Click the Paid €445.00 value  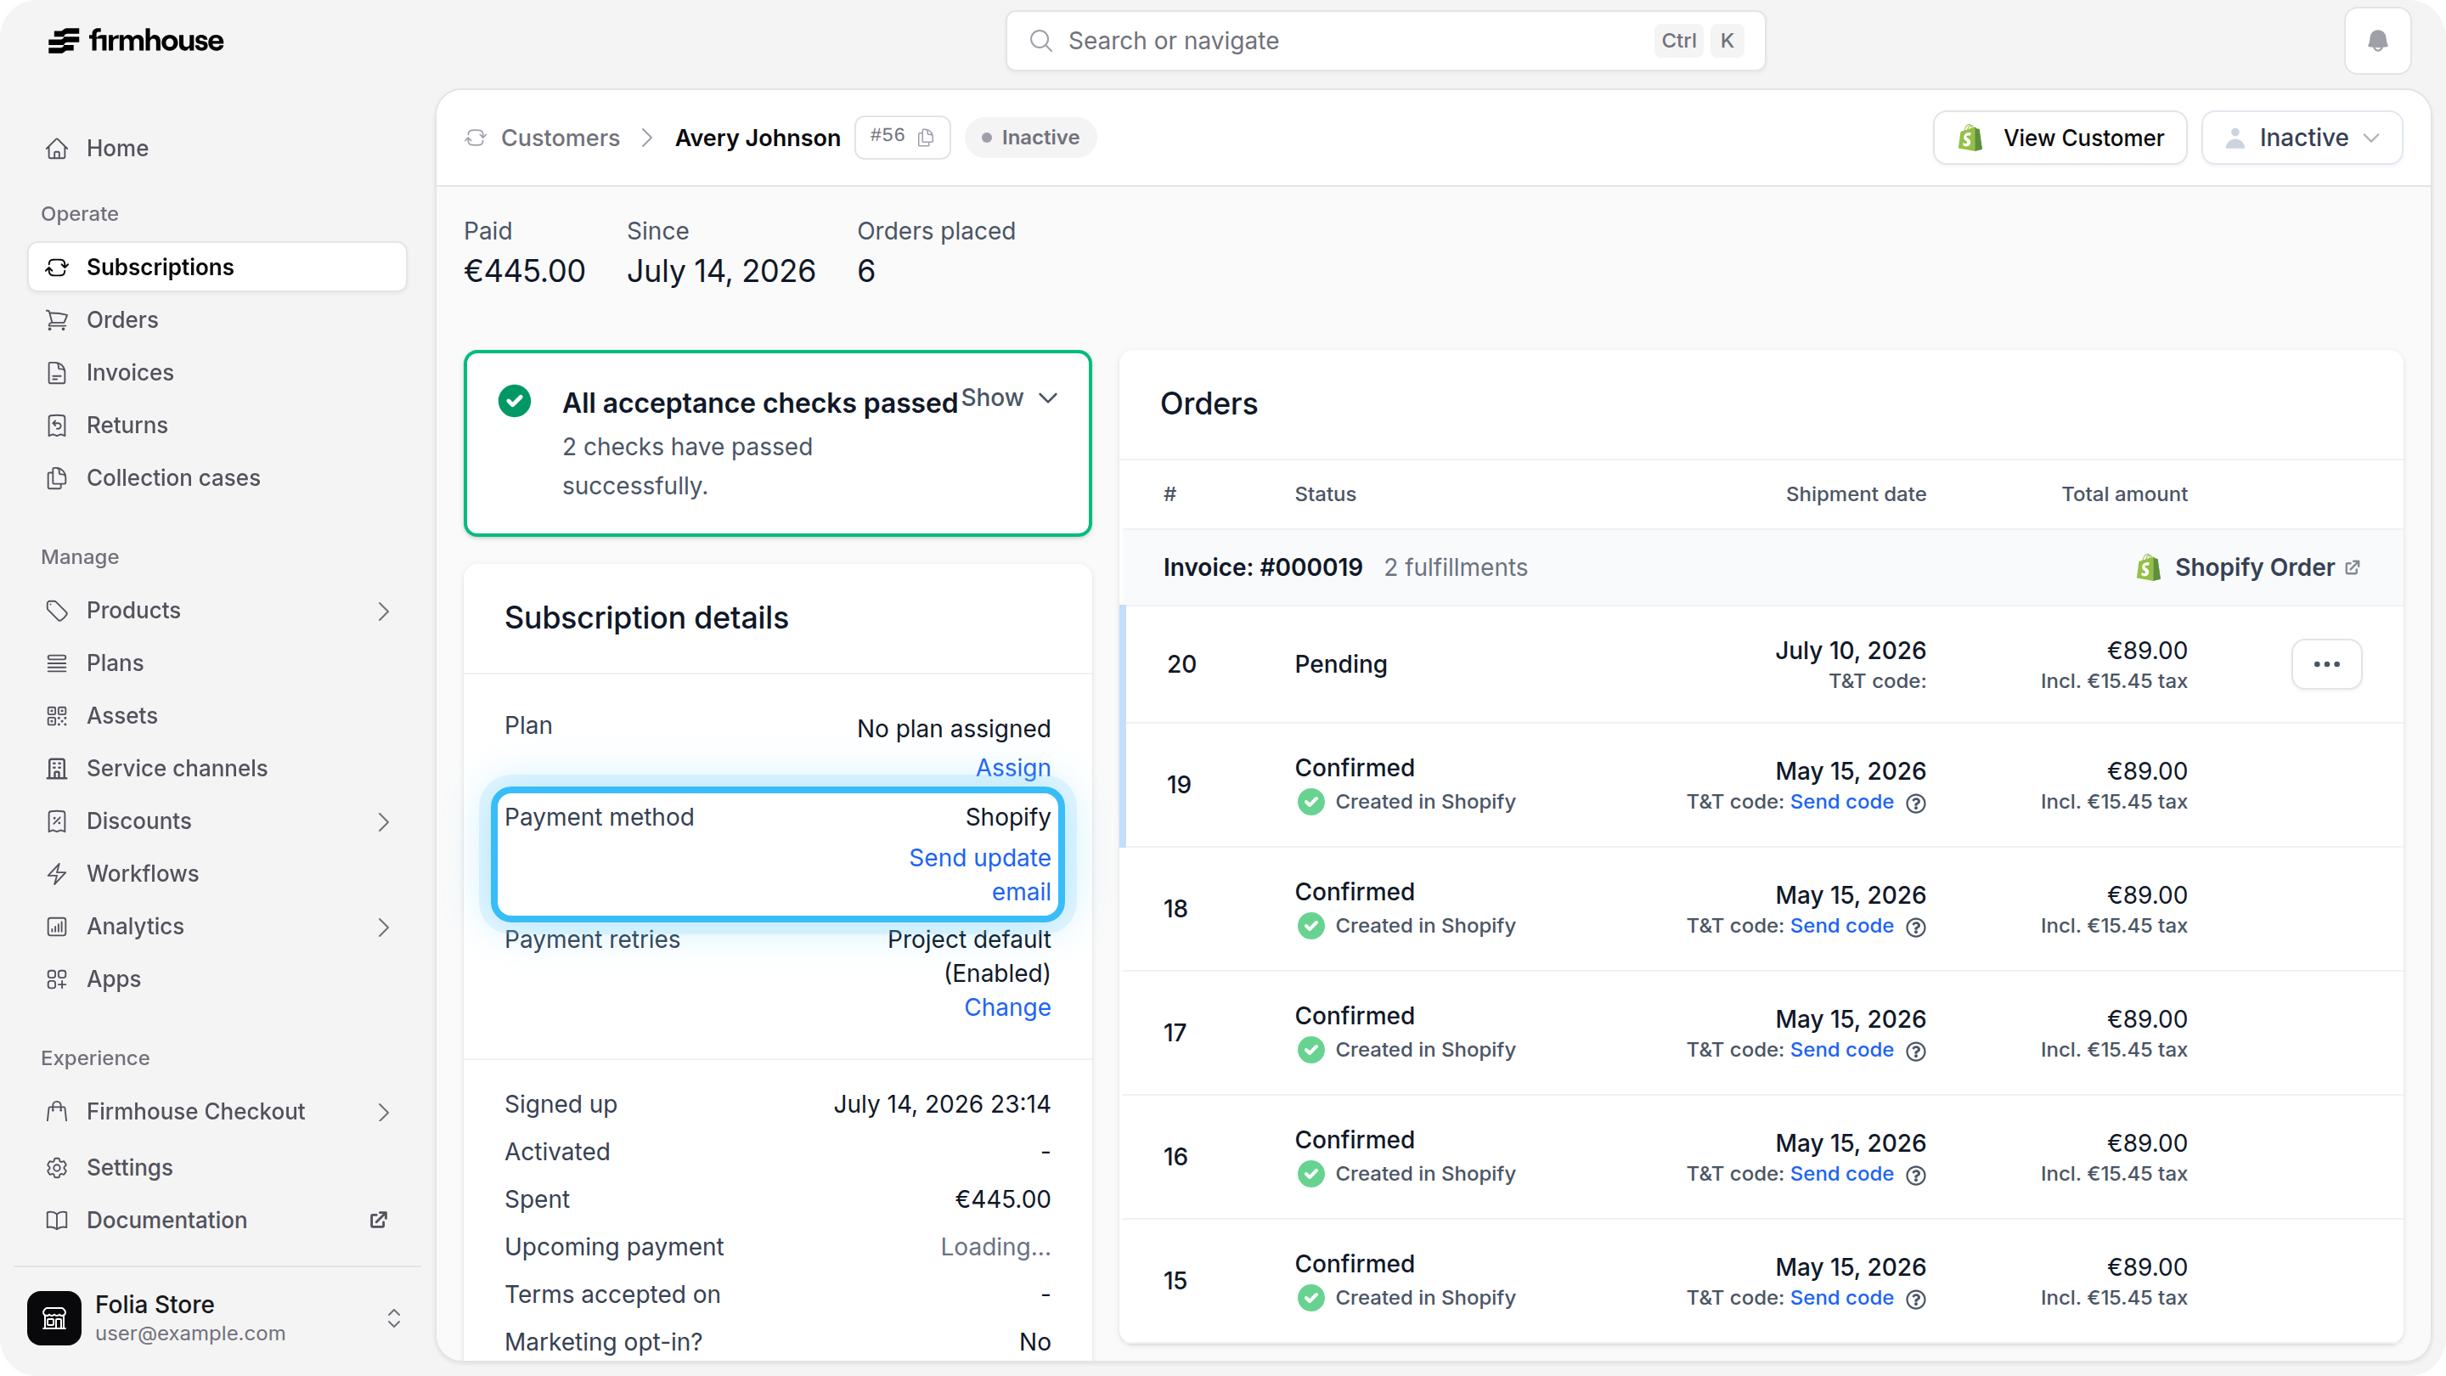pyautogui.click(x=524, y=272)
